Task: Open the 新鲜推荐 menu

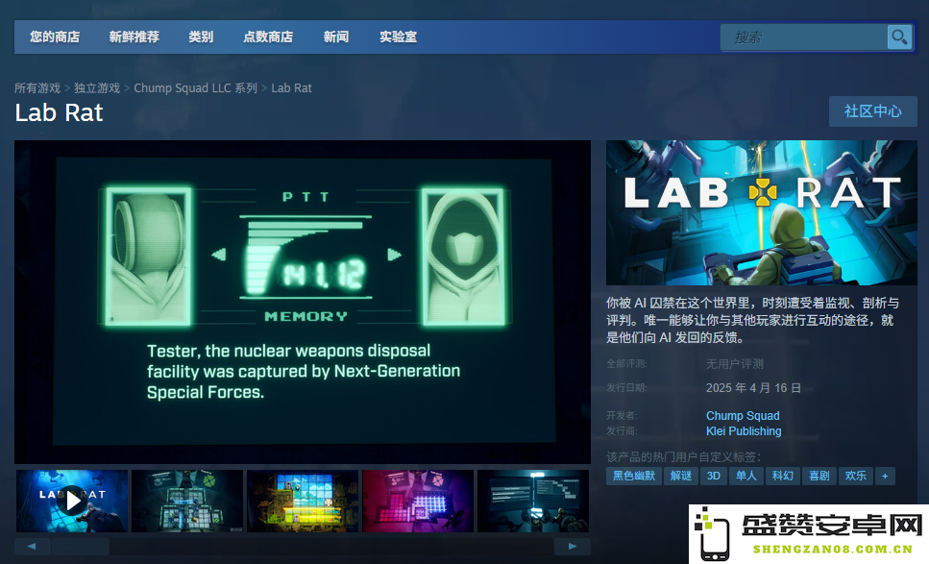Action: pyautogui.click(x=134, y=37)
